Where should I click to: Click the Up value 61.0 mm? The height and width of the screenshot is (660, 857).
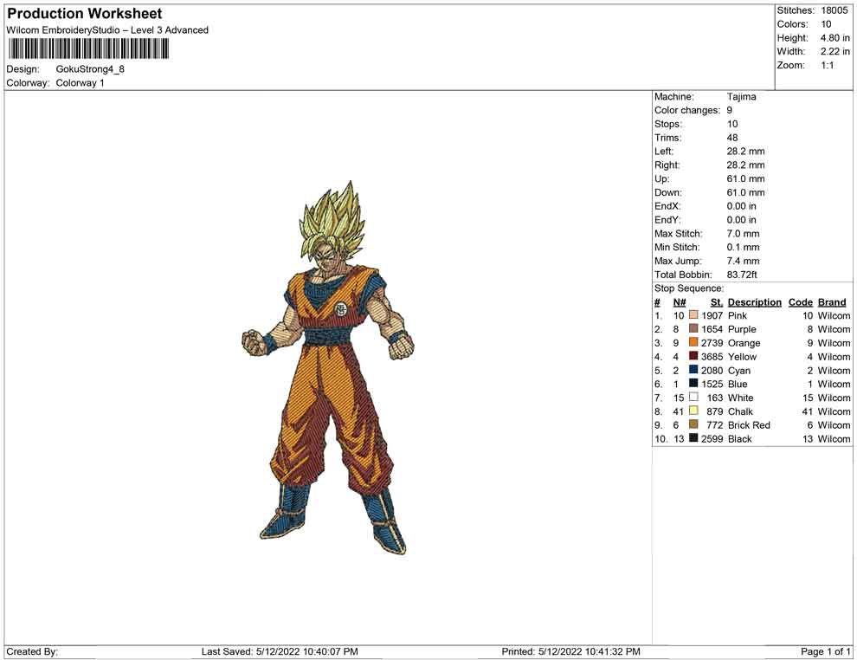[x=745, y=178]
